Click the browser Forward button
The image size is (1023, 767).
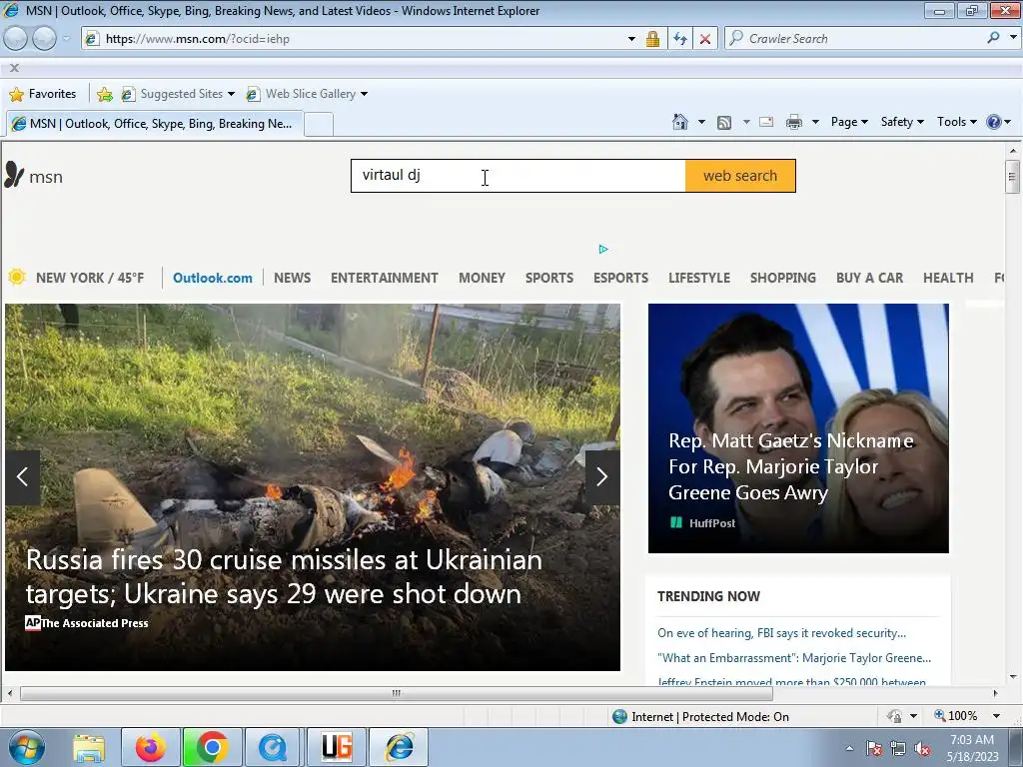coord(44,39)
